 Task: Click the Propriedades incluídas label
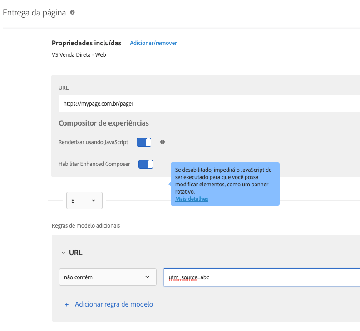(x=86, y=43)
